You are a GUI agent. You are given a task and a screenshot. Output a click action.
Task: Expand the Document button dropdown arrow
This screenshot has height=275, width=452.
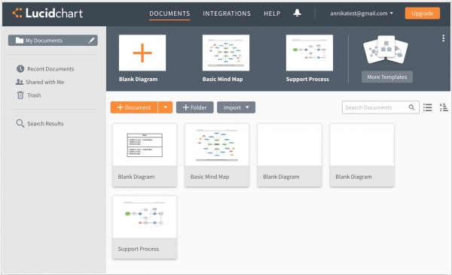click(165, 107)
